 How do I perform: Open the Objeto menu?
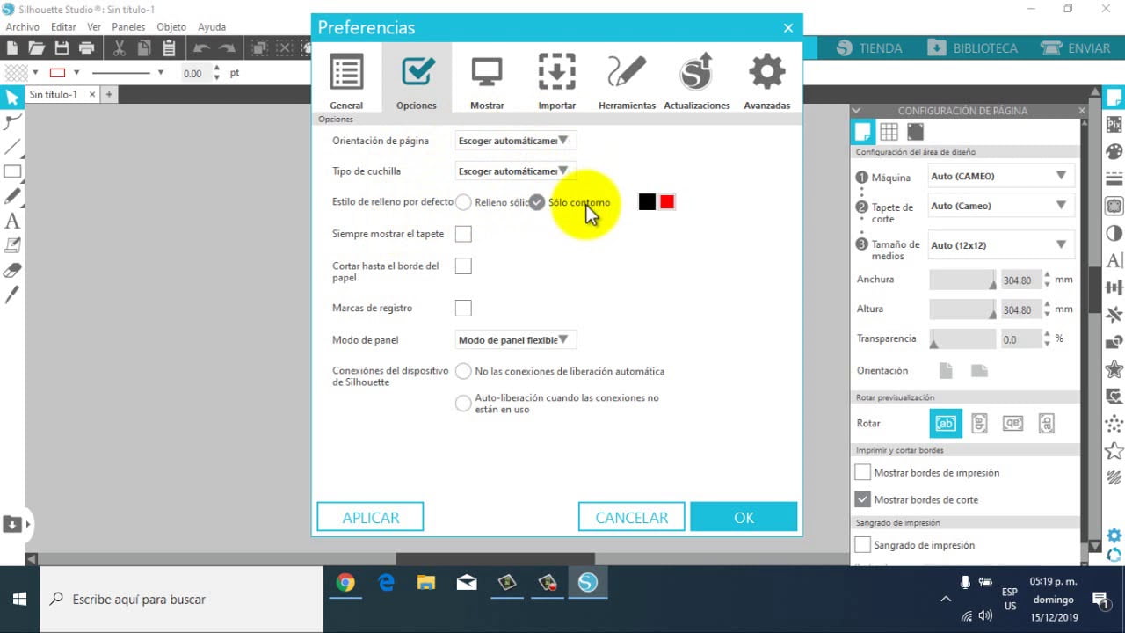(x=171, y=27)
